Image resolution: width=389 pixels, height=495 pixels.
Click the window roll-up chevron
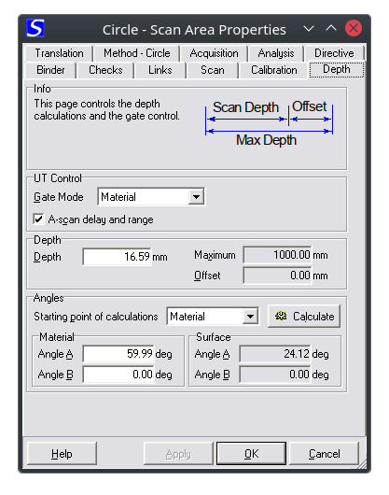pyautogui.click(x=330, y=29)
